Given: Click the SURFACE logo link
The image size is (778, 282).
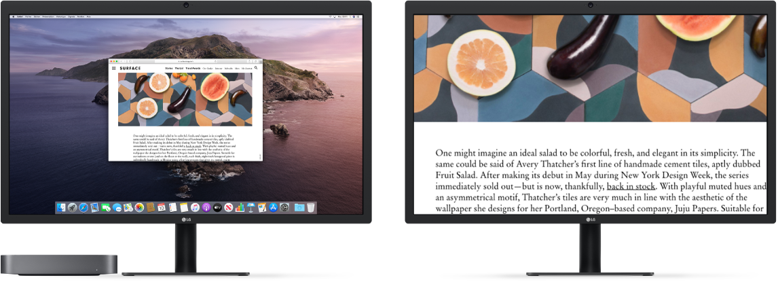Looking at the screenshot, I should 130,69.
